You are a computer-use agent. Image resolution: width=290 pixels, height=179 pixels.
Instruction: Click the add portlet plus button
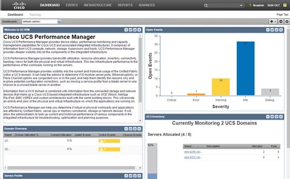point(272,22)
